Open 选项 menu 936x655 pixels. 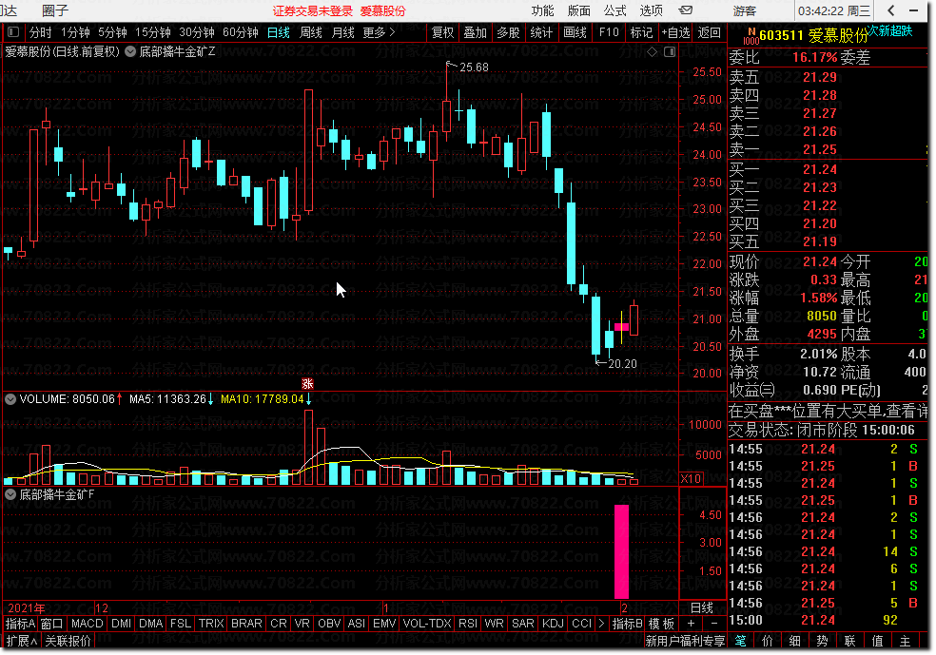click(651, 10)
